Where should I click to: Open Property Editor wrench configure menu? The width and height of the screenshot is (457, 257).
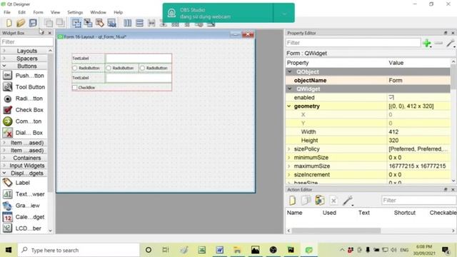pos(451,43)
